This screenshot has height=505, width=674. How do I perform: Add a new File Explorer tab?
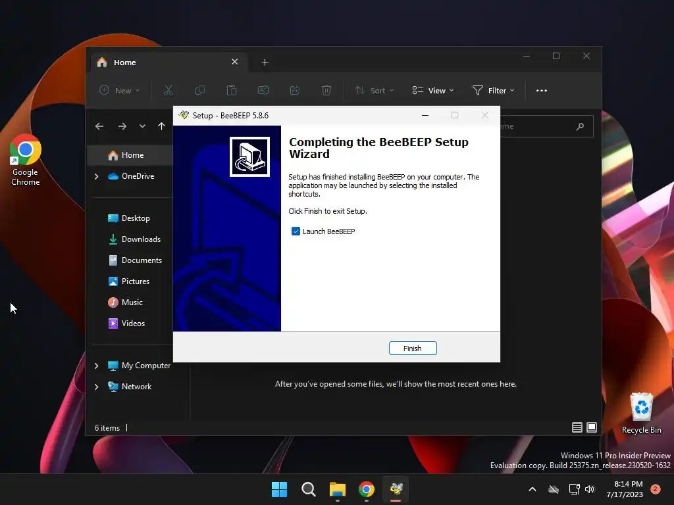click(x=265, y=62)
